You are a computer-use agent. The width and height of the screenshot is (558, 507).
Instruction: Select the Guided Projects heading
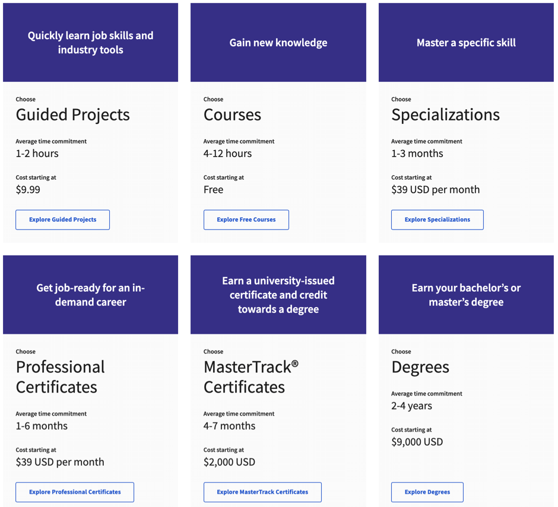(72, 115)
